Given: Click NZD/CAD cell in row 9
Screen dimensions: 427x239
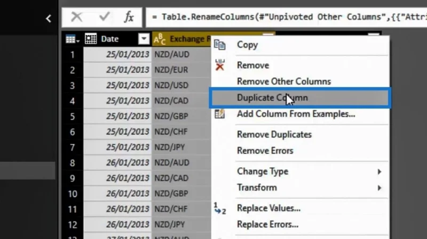Looking at the screenshot, I should (181, 178).
